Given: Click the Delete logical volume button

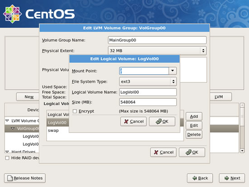Looking at the screenshot, I should [x=194, y=134].
